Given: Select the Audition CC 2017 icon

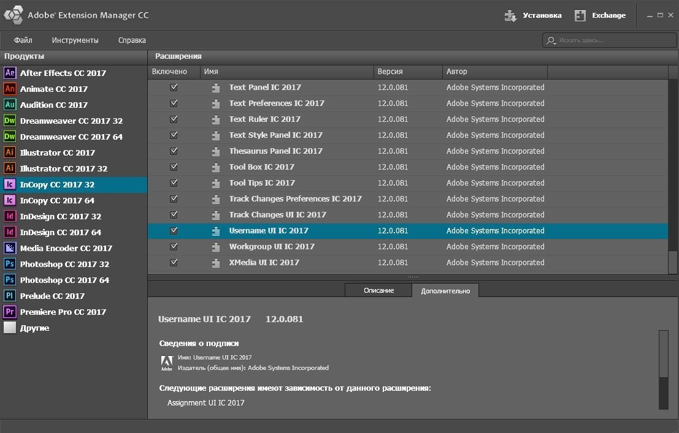Looking at the screenshot, I should [x=10, y=105].
